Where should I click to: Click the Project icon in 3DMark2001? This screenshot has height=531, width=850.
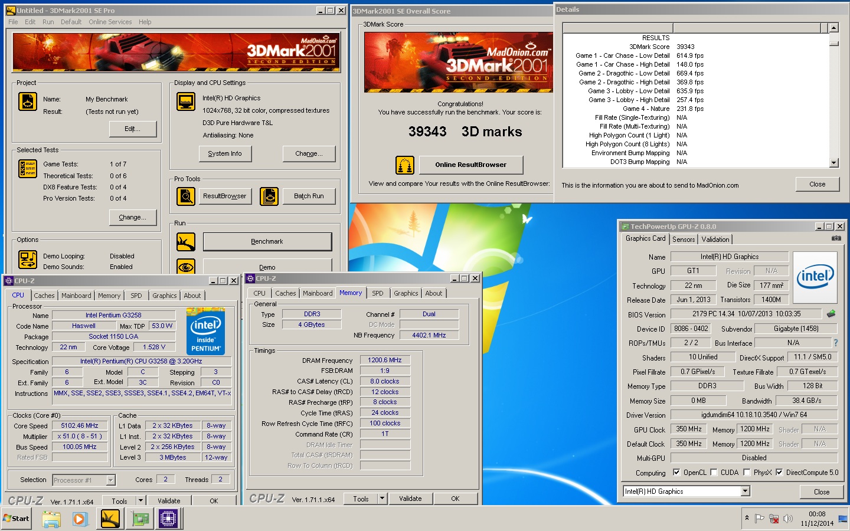tap(28, 101)
